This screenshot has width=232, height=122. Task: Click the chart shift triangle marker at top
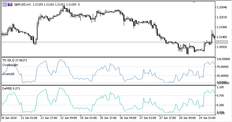(x=194, y=2)
